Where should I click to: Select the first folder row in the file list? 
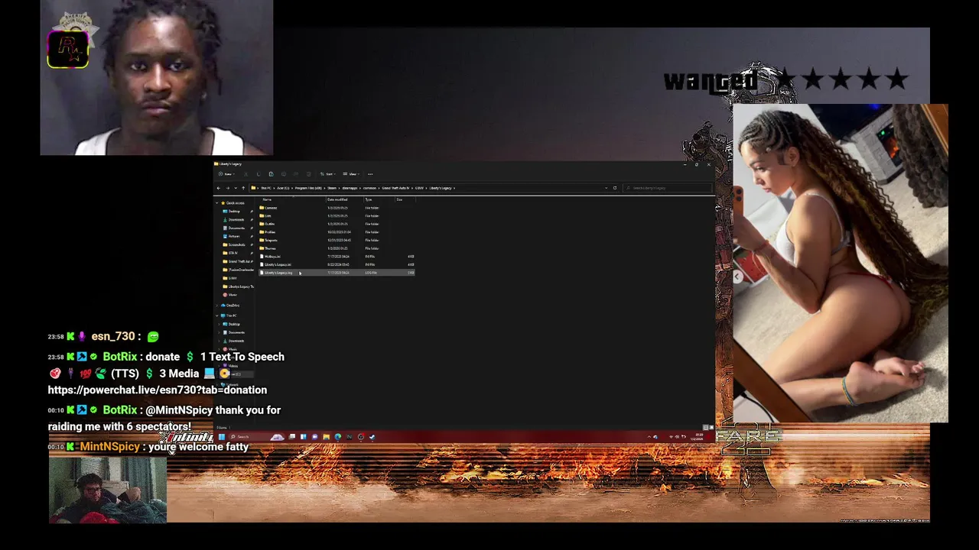[x=337, y=208]
